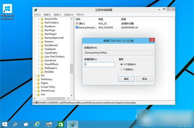
Task: Open the 帮助(H) menu
Action: (x=81, y=15)
